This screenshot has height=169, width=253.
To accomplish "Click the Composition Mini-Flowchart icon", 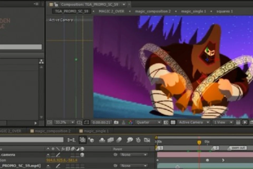I will tap(71, 140).
